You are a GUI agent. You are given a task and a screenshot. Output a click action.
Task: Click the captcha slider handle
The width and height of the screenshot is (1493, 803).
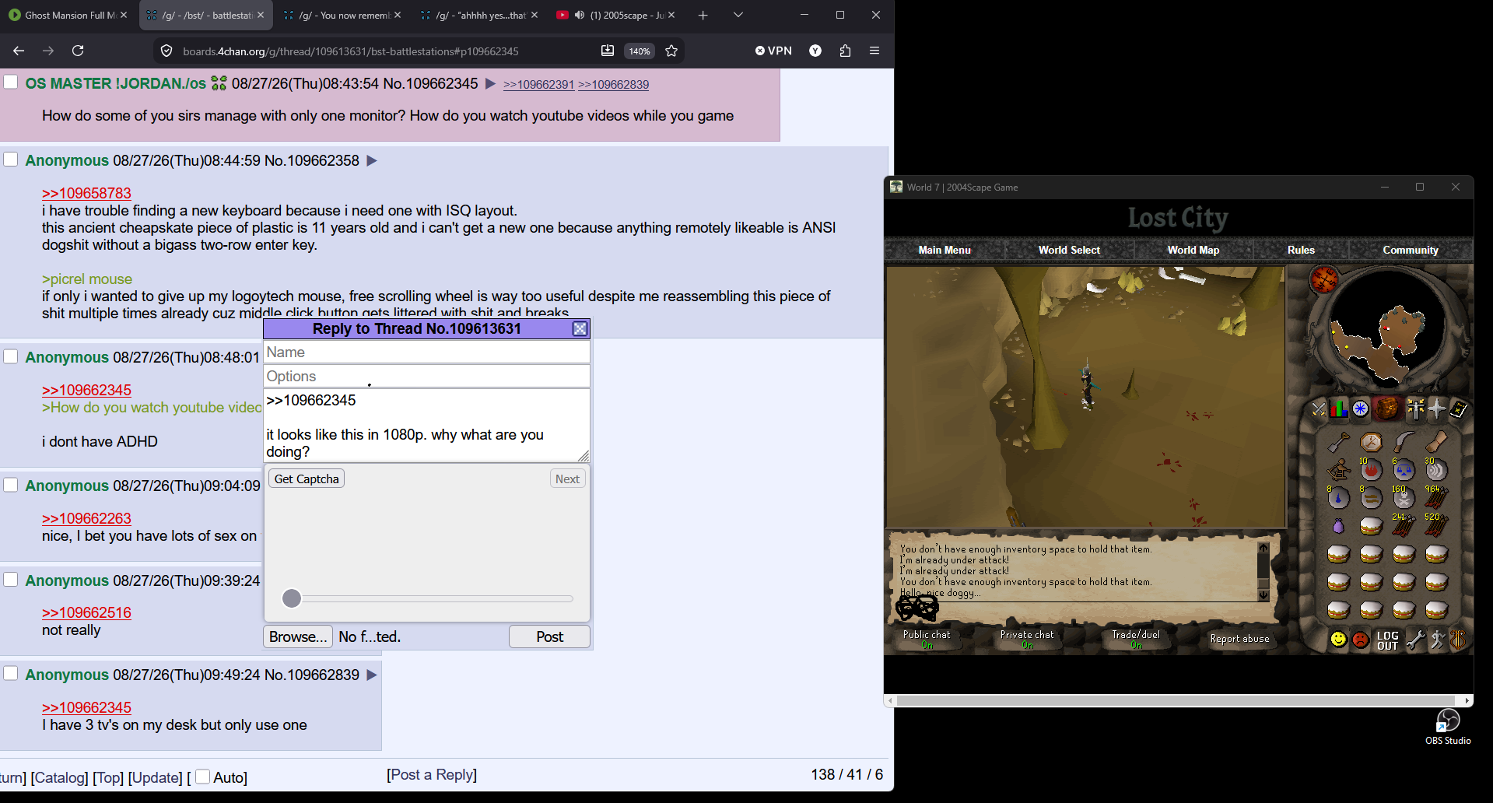click(292, 598)
